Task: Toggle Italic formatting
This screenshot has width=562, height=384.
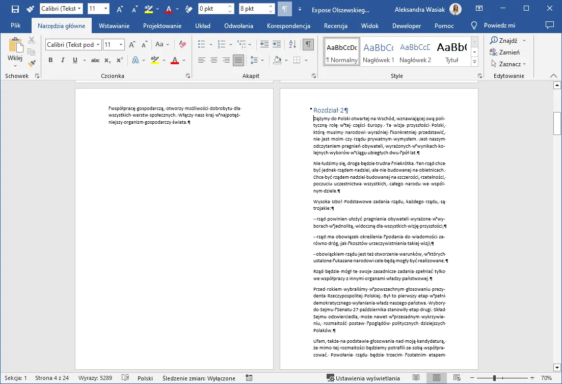Action: [63, 60]
